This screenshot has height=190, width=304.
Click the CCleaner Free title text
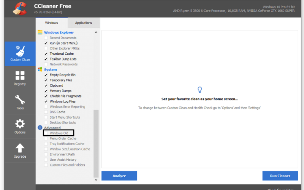click(x=52, y=6)
